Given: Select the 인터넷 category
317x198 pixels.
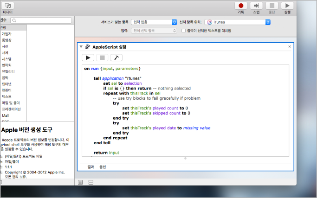Looking at the screenshot, I should [6, 84].
